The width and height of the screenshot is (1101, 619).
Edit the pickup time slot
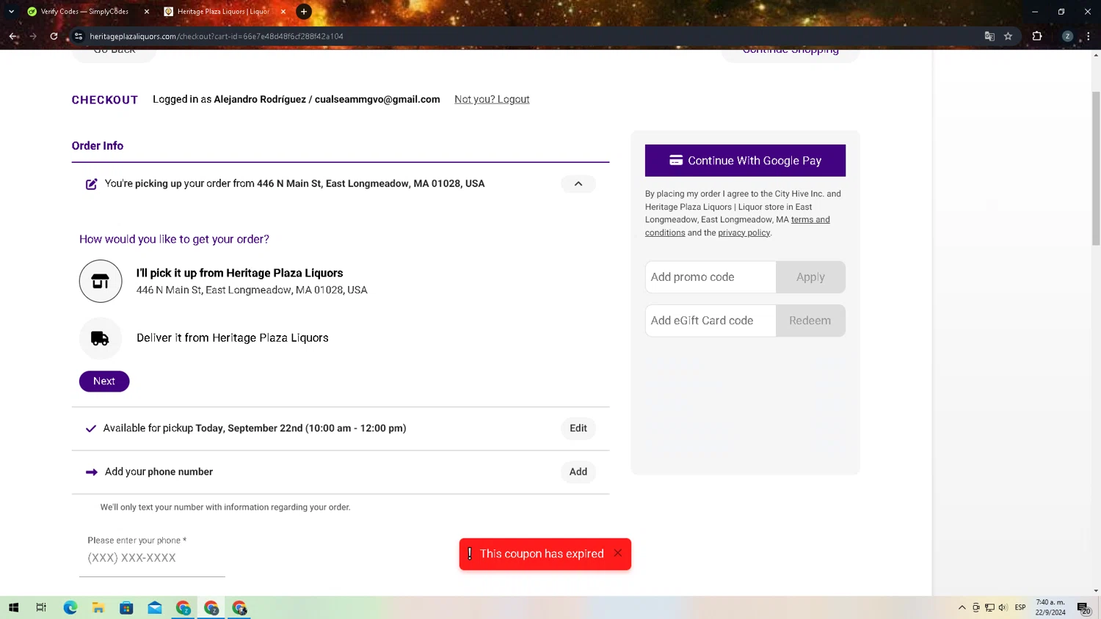(578, 428)
